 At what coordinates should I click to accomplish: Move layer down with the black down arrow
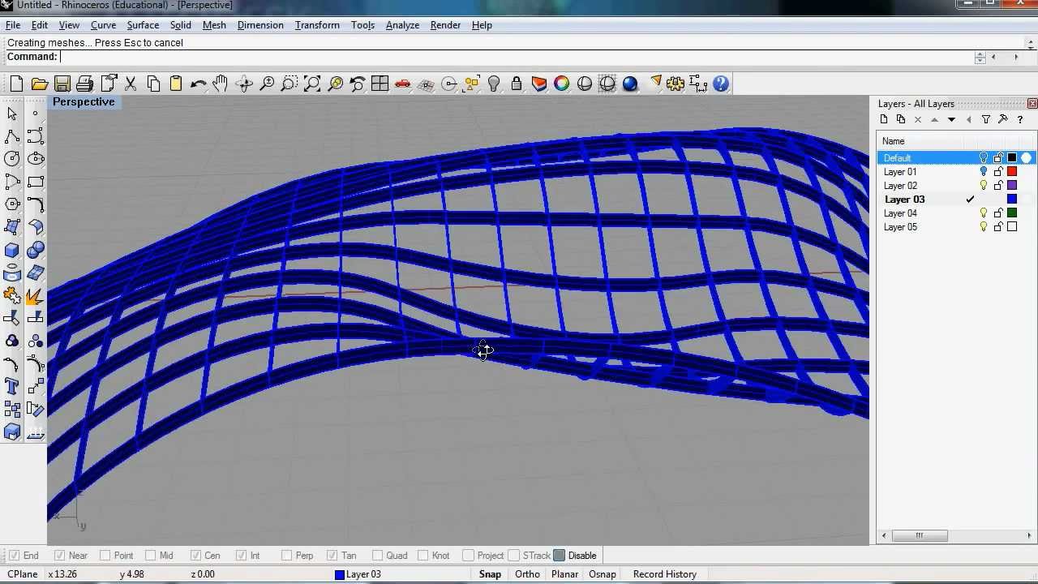951,119
